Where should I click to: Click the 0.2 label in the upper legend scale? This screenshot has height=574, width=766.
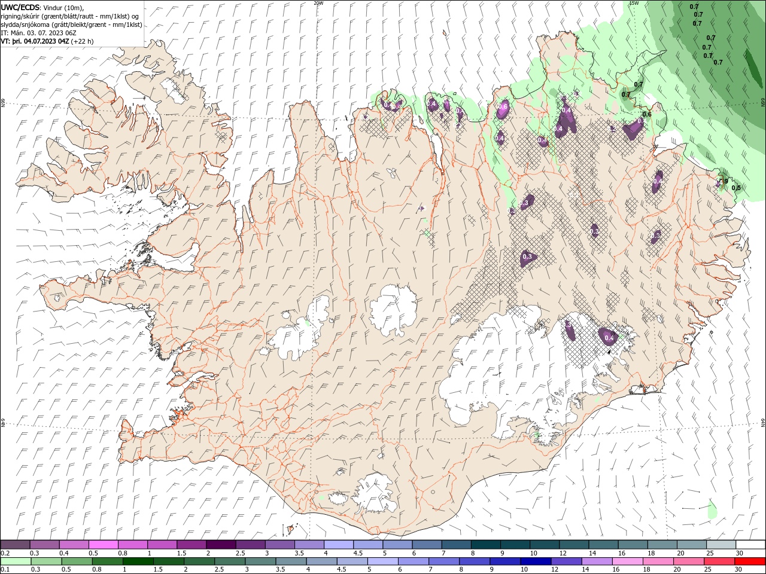coord(6,553)
